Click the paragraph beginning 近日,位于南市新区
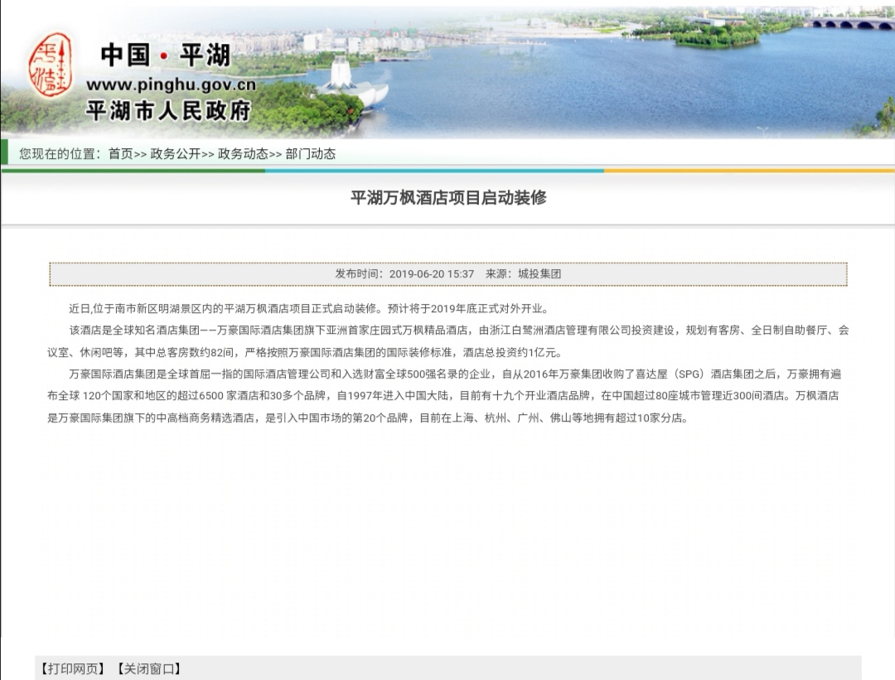 pos(309,309)
